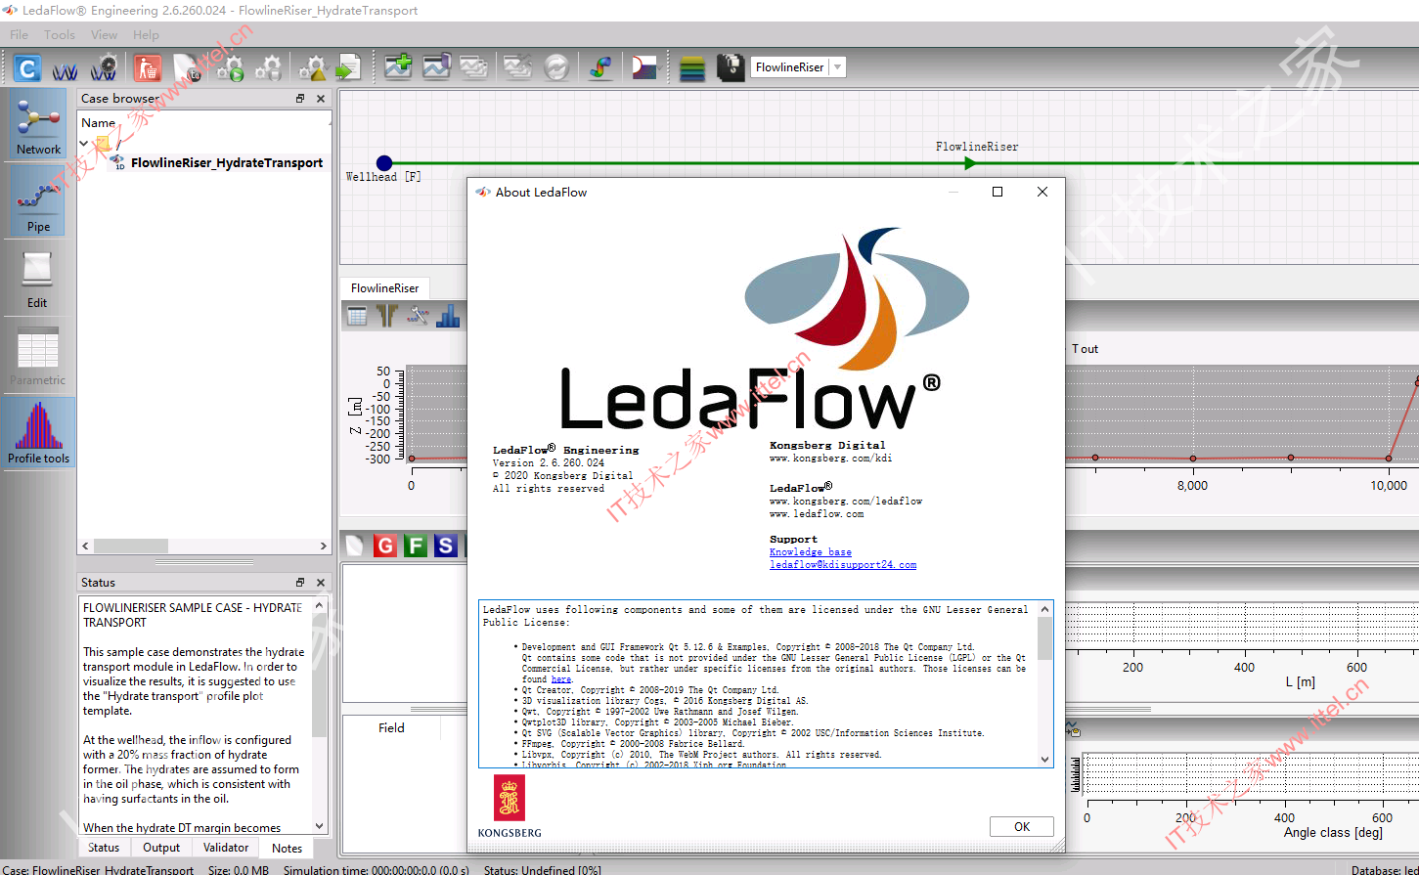The width and height of the screenshot is (1419, 875).
Task: Select the Profile tools sidebar icon
Action: [38, 431]
